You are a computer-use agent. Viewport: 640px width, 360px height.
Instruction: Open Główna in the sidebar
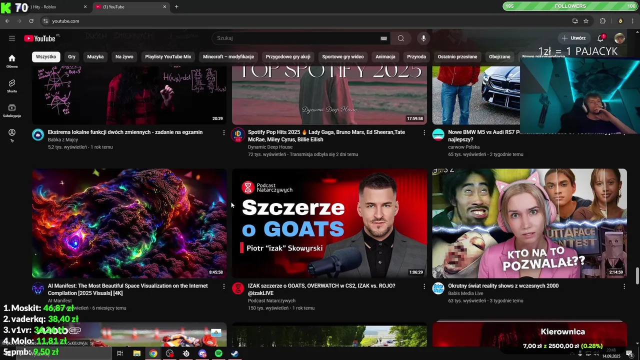pos(12,61)
